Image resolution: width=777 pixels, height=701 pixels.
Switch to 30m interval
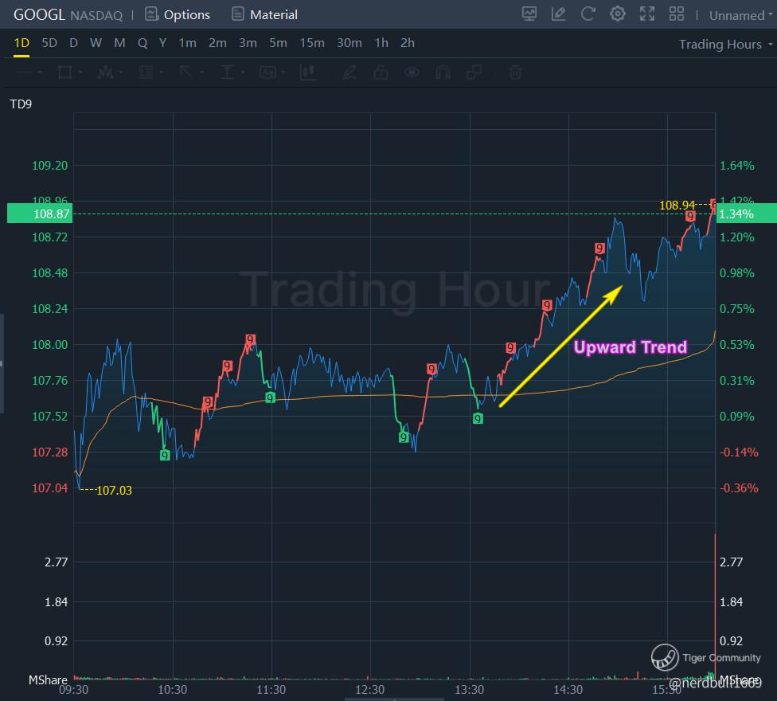349,43
